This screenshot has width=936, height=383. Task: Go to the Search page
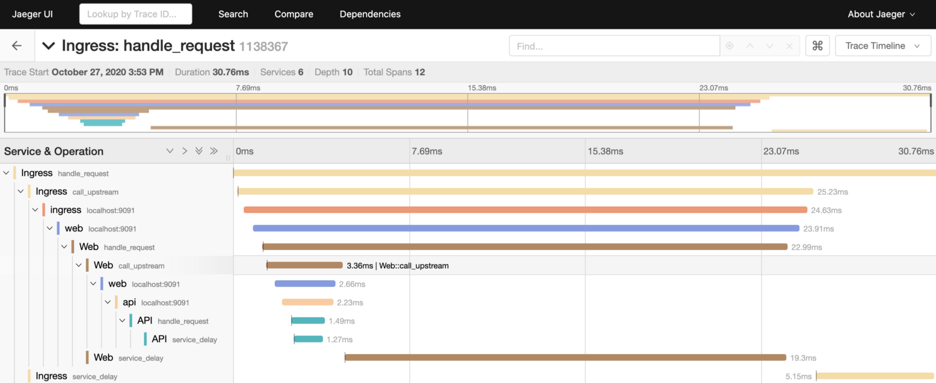pyautogui.click(x=233, y=14)
